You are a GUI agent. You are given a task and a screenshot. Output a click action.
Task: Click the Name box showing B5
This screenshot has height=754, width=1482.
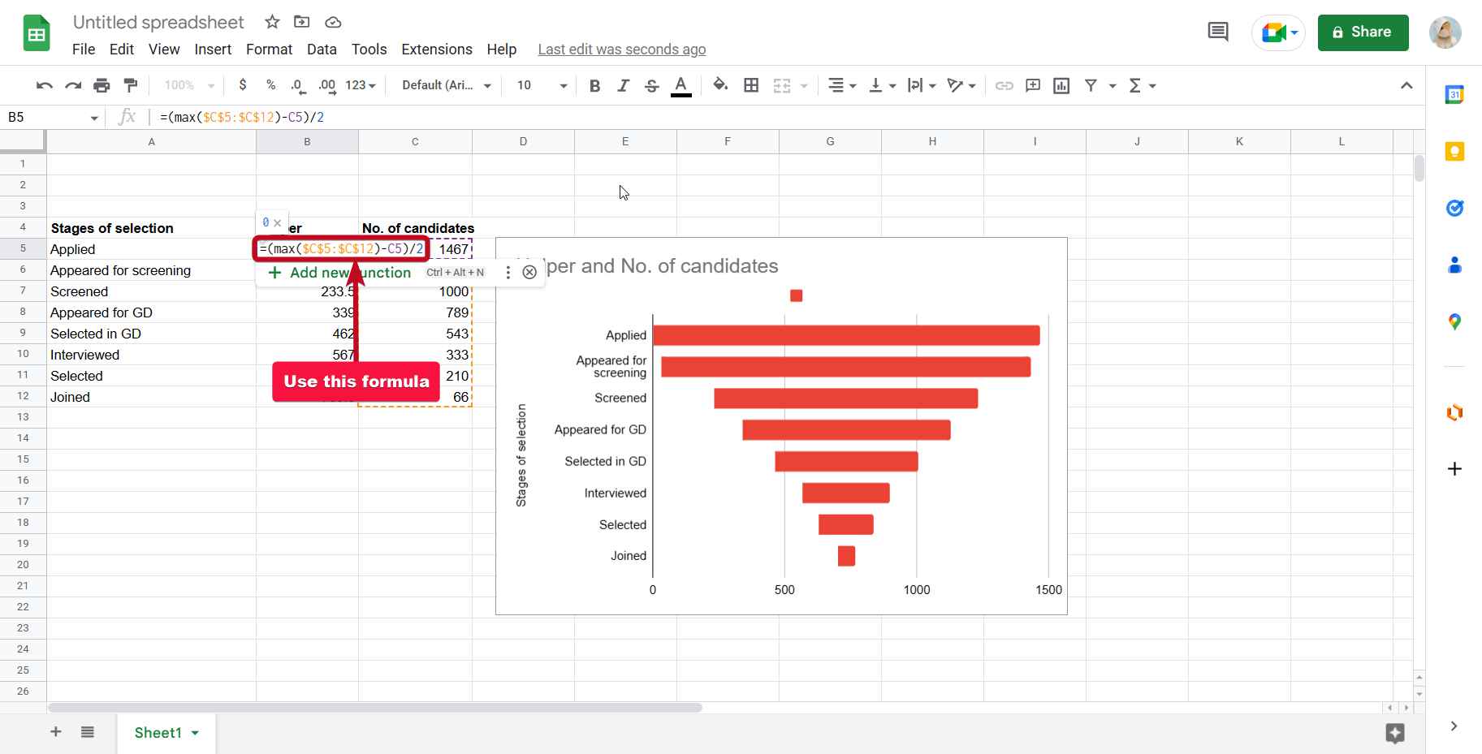tap(52, 118)
